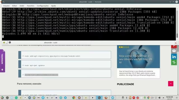Viewport: 179px width, 100px height.
Task: Open the Ubuntu em um Mac OS X article image
Action: coord(138,57)
